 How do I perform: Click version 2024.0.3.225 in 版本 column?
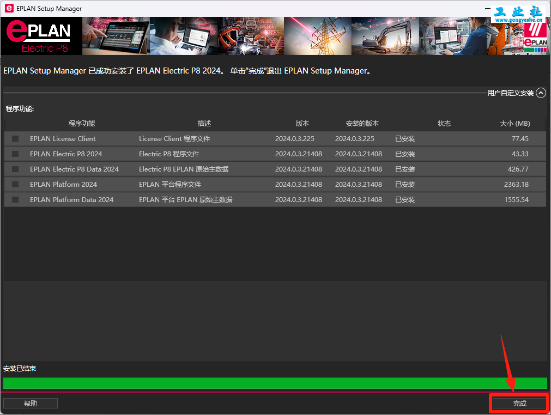[x=294, y=139]
